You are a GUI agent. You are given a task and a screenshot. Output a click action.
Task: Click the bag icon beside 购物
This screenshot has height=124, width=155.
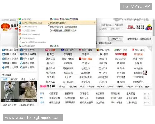coord(21,63)
